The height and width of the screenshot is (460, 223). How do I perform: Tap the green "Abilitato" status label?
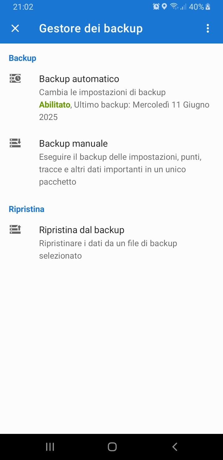point(55,105)
